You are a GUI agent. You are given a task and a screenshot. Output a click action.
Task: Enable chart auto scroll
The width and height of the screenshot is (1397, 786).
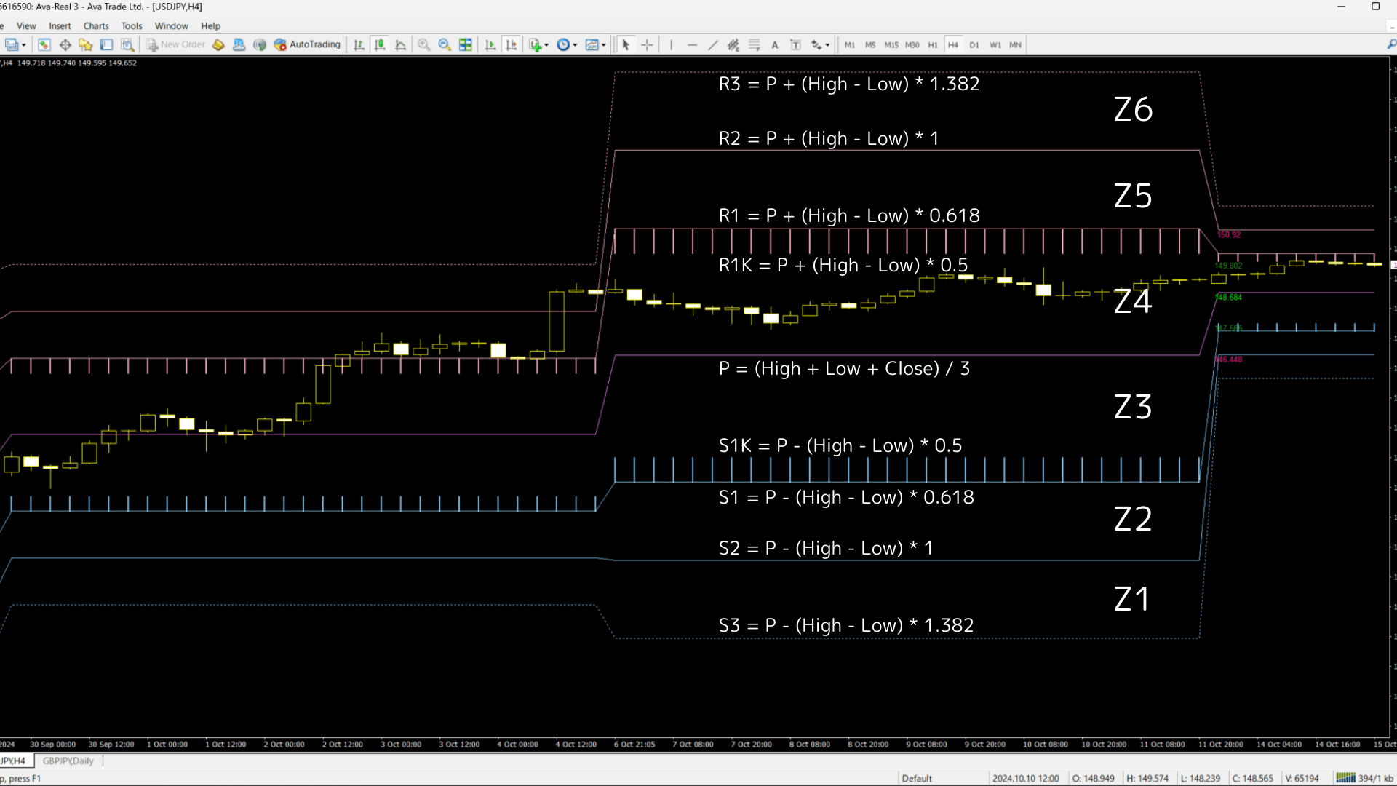click(490, 44)
